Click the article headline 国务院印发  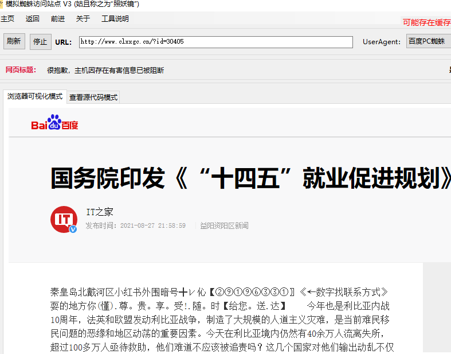point(251,178)
